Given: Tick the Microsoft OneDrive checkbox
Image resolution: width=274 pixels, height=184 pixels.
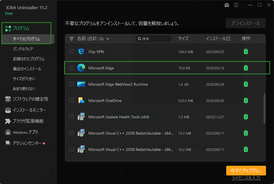Looking at the screenshot, I should (72, 100).
